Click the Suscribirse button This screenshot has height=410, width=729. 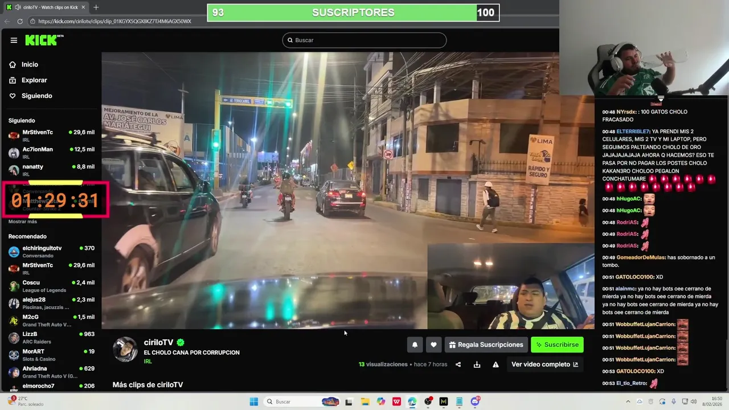[557, 345]
